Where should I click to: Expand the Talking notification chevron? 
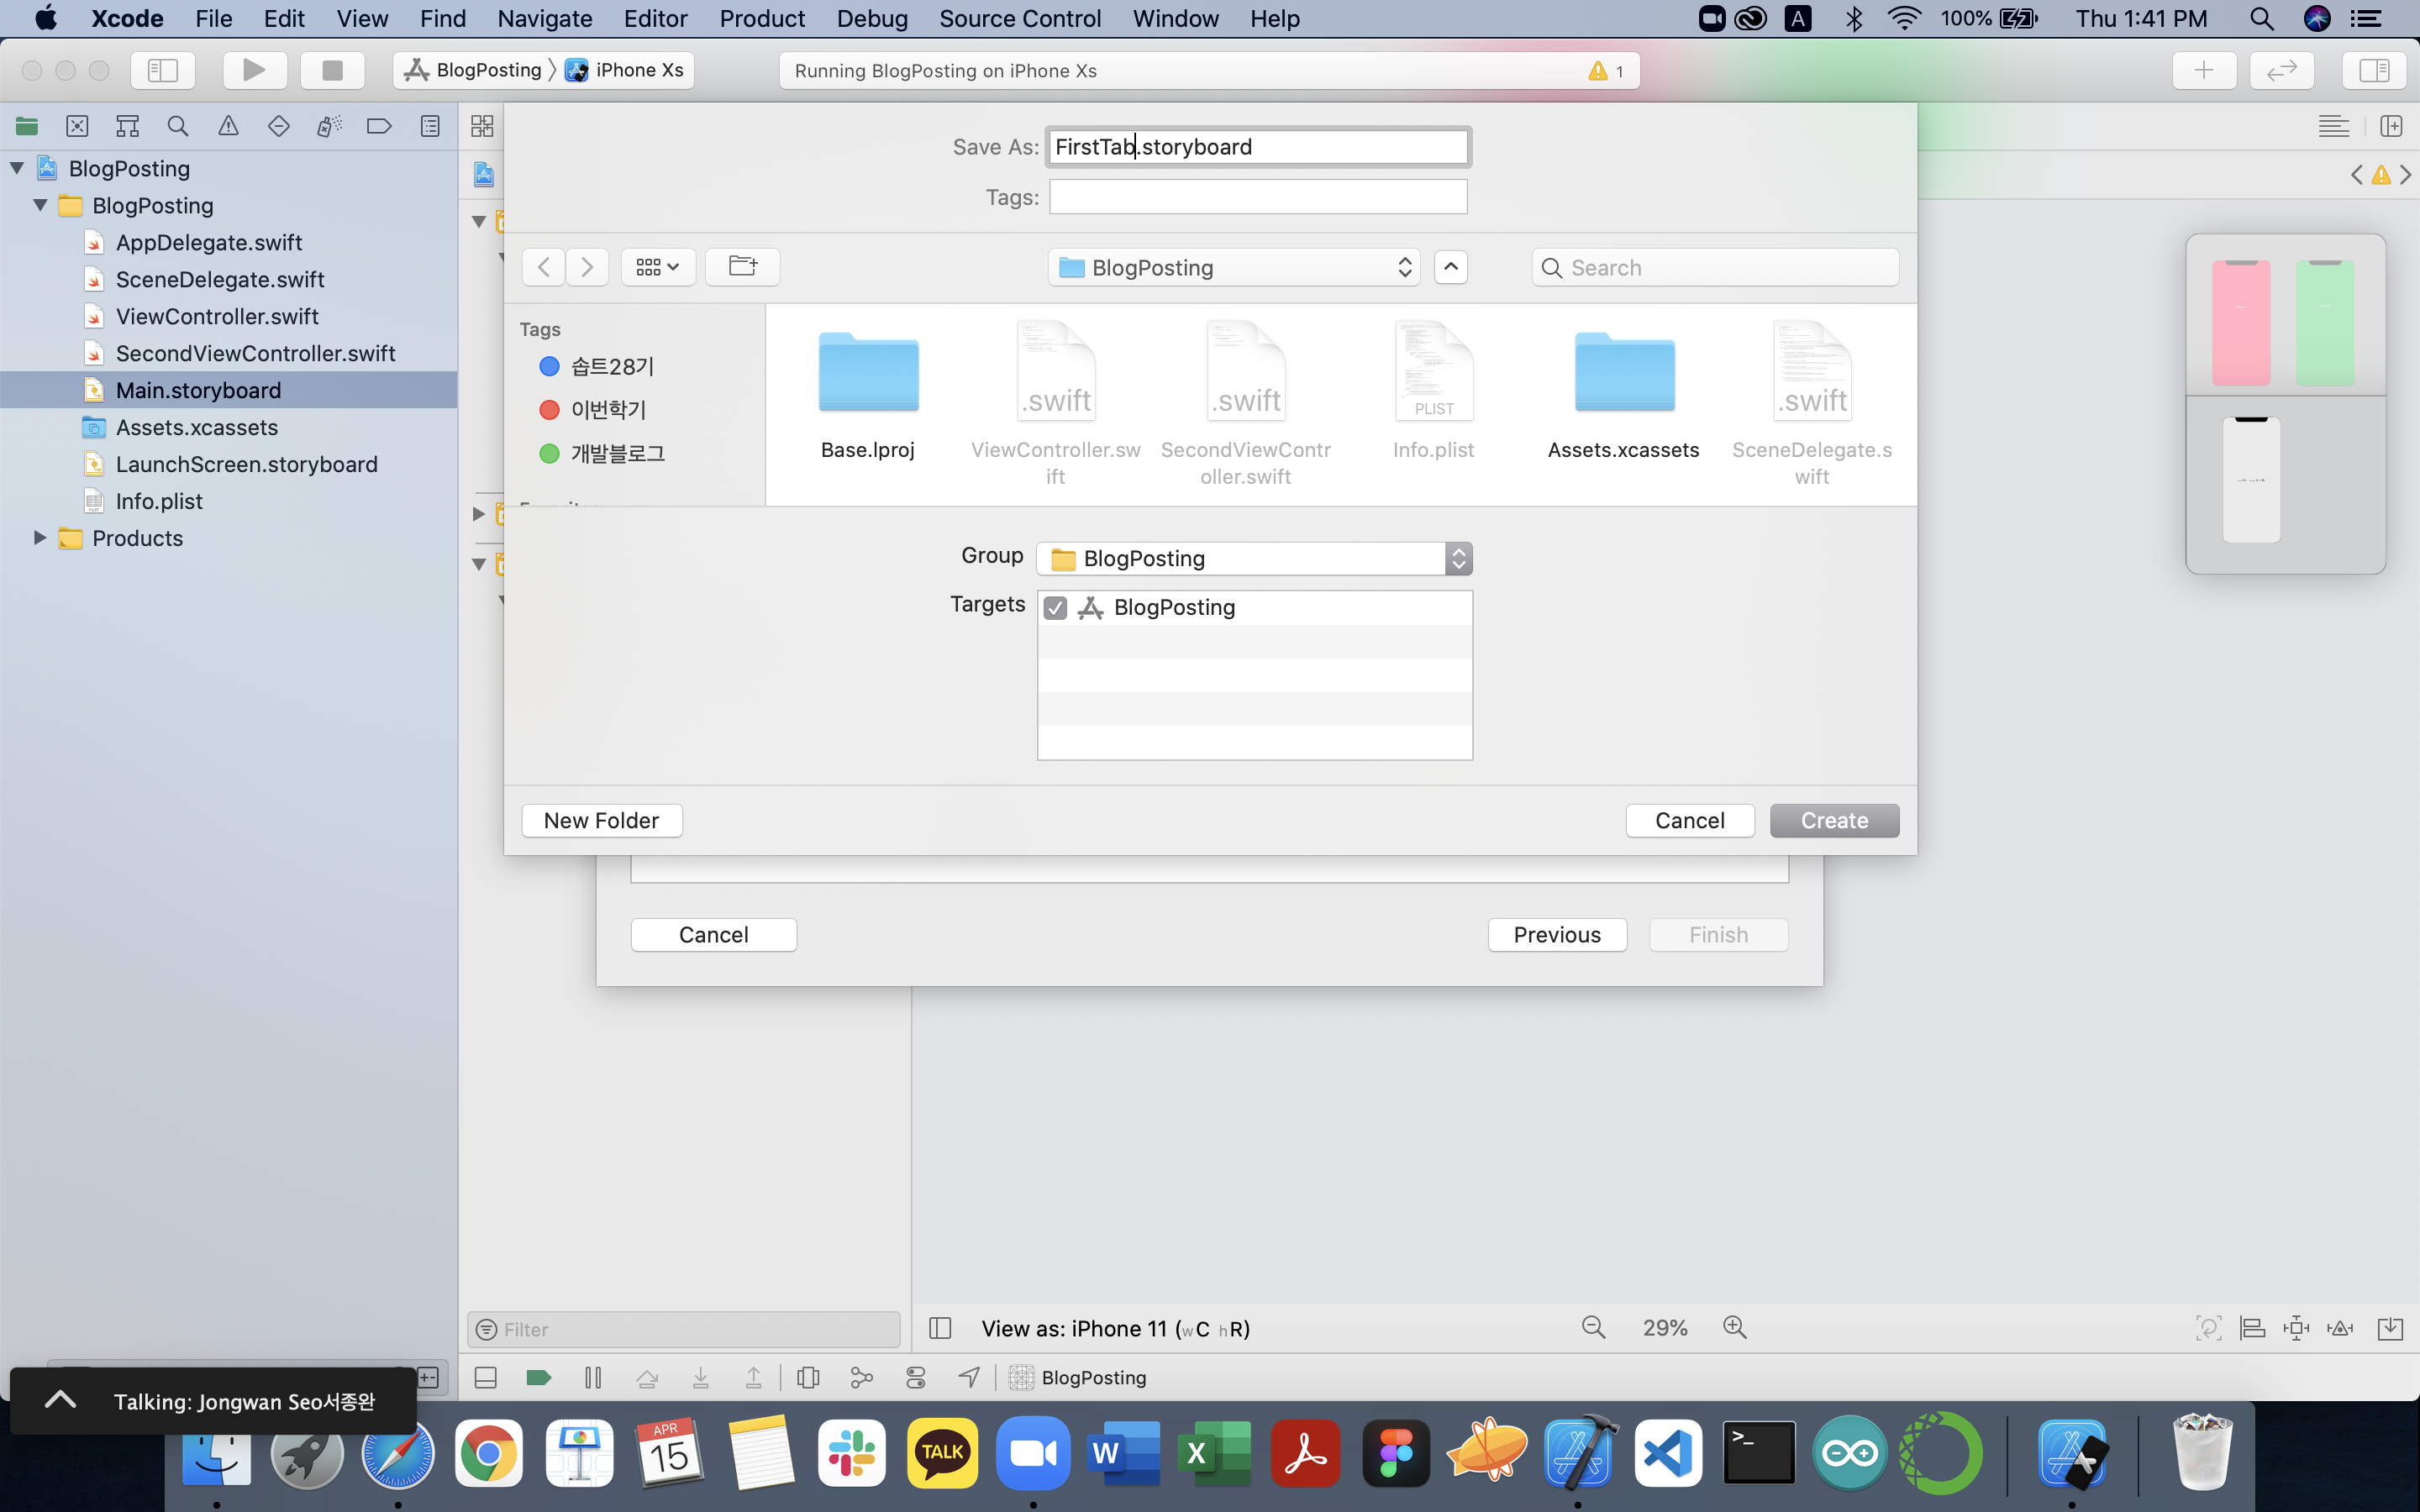click(x=60, y=1401)
